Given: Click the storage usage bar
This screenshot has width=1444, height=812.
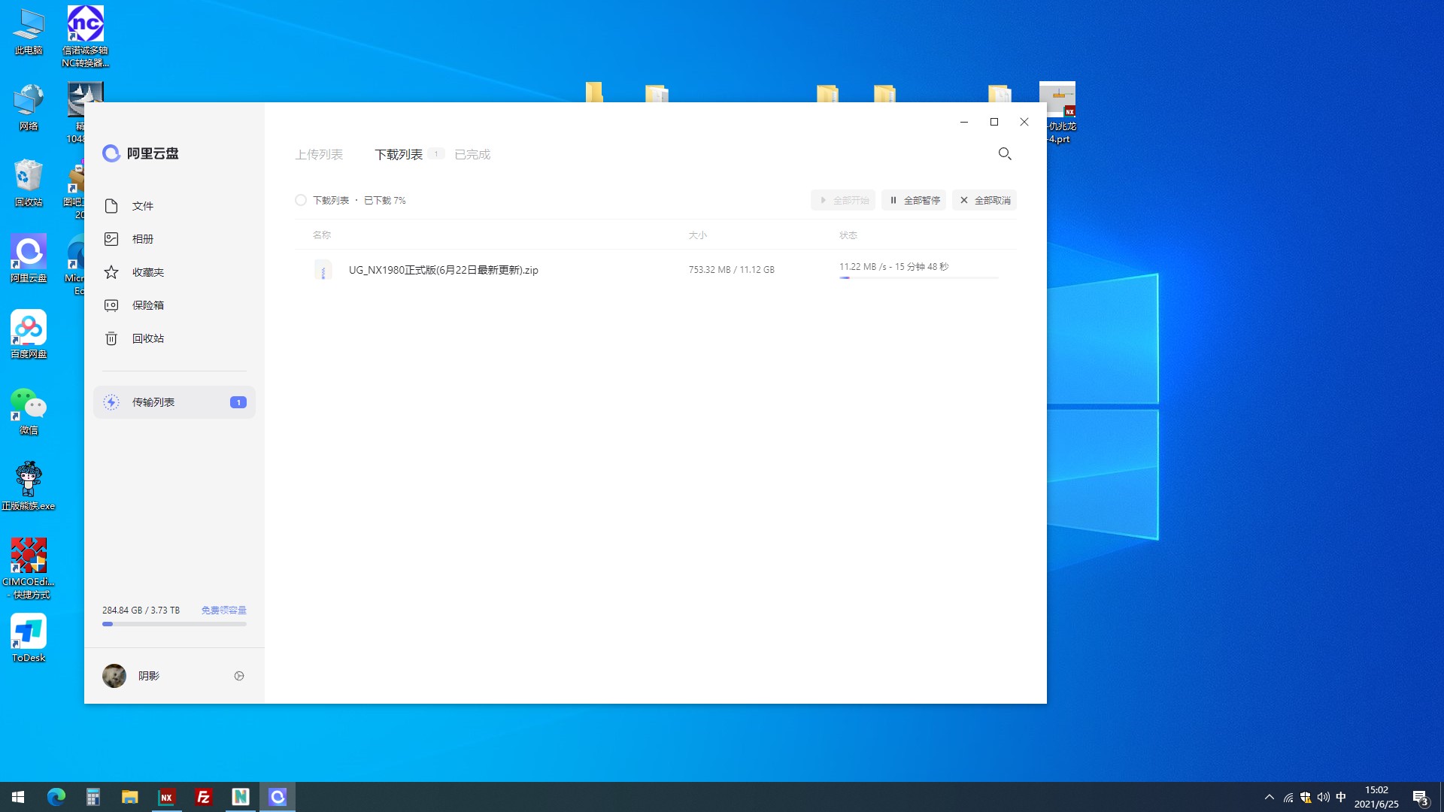Looking at the screenshot, I should 174,624.
